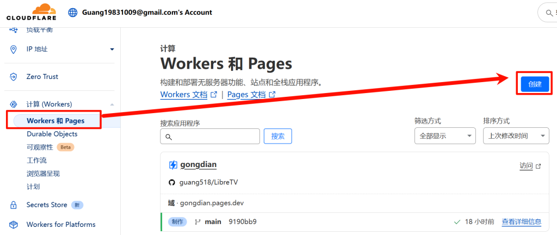This screenshot has height=235, width=557.
Task: Click the 访问 link
Action: coord(526,166)
